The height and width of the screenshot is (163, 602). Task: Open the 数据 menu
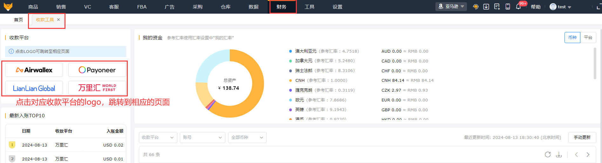[x=254, y=7]
